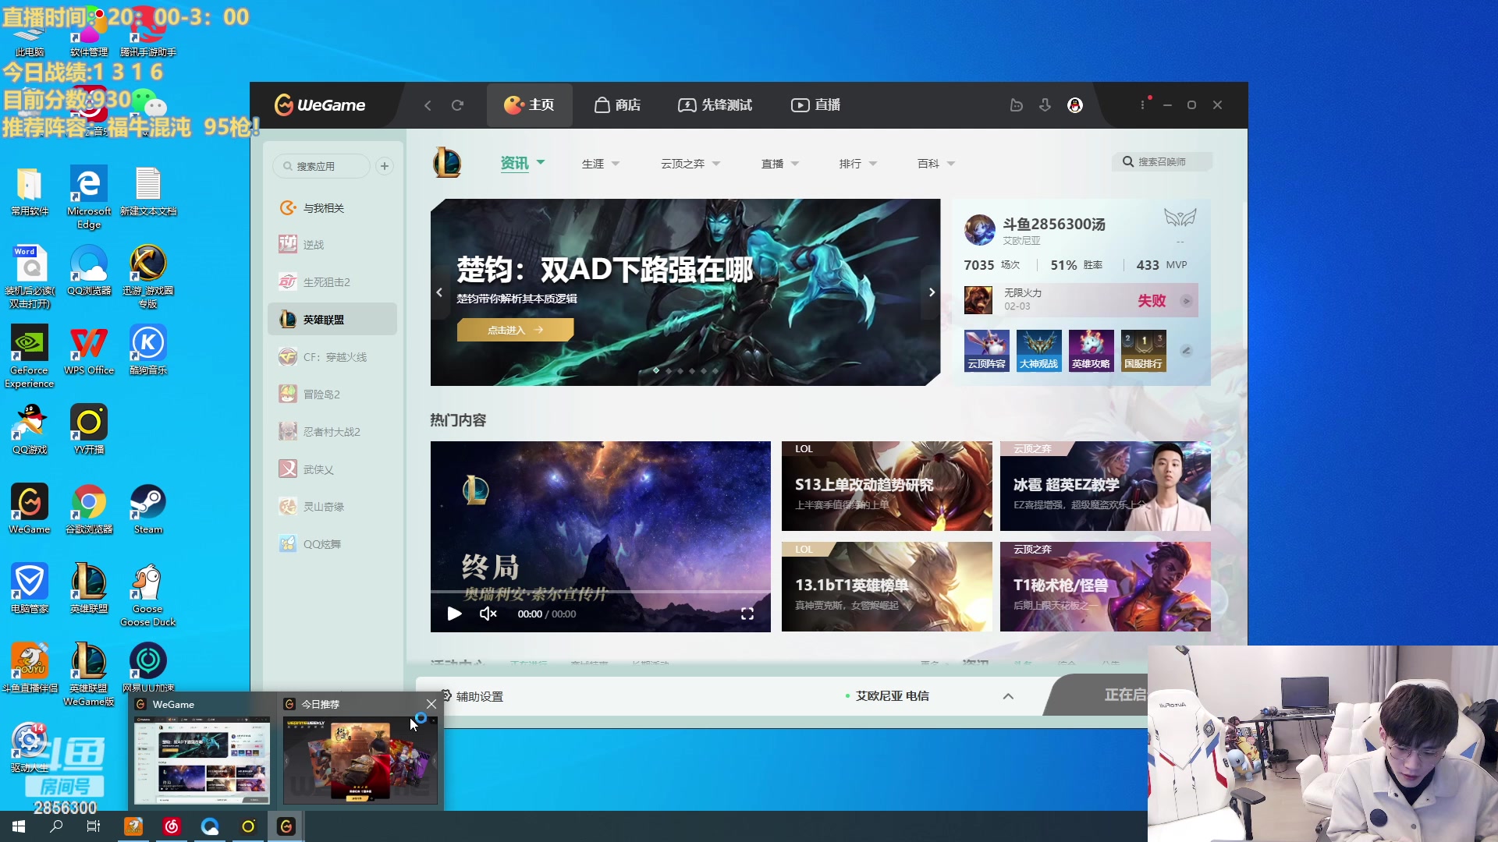
Task: Open CF：穿越火线 from the sidebar
Action: 331,356
